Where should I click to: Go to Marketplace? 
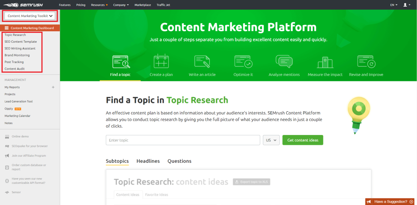point(142,5)
